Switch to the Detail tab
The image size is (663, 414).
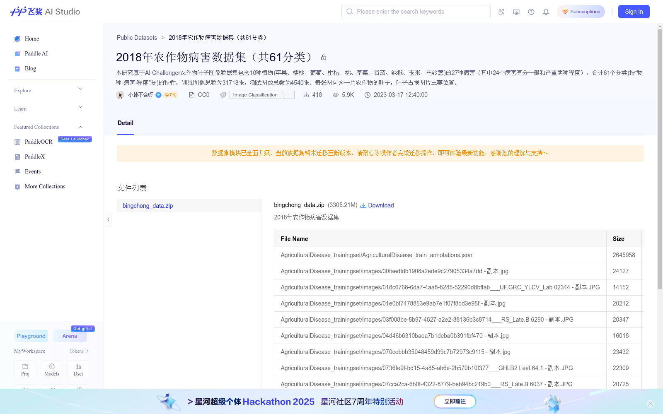tap(126, 123)
